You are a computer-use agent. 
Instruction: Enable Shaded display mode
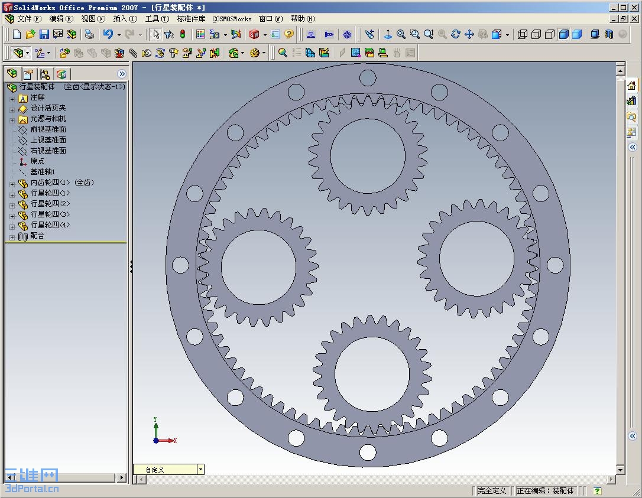click(x=578, y=34)
